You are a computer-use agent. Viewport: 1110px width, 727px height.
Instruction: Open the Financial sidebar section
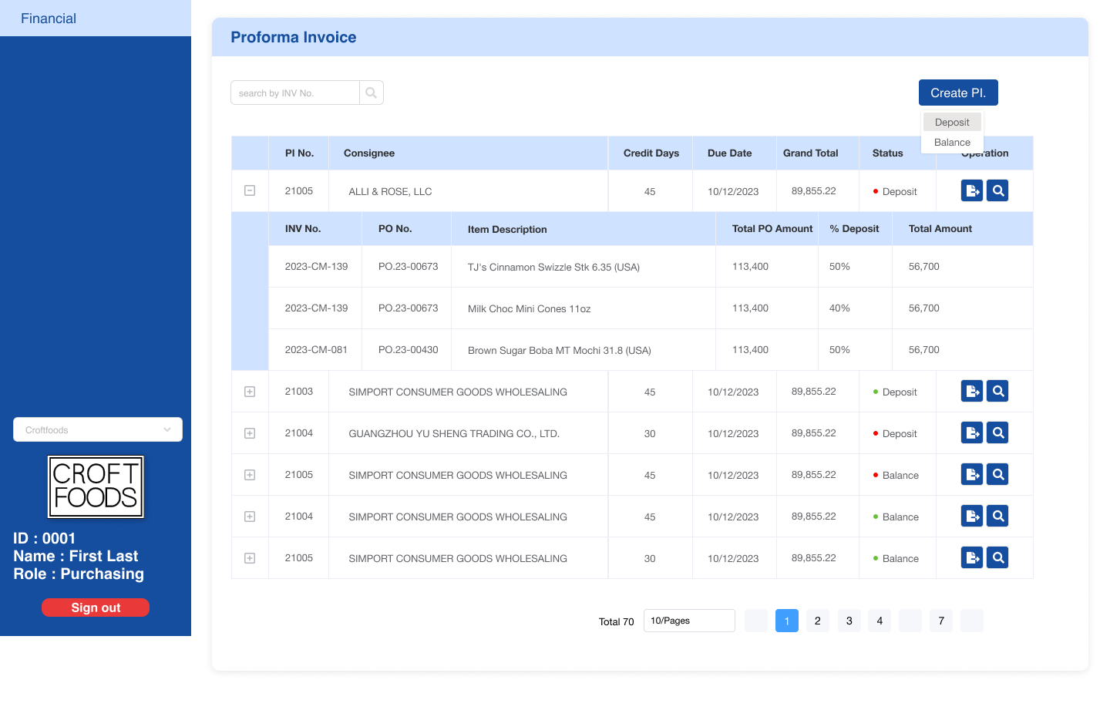(96, 18)
